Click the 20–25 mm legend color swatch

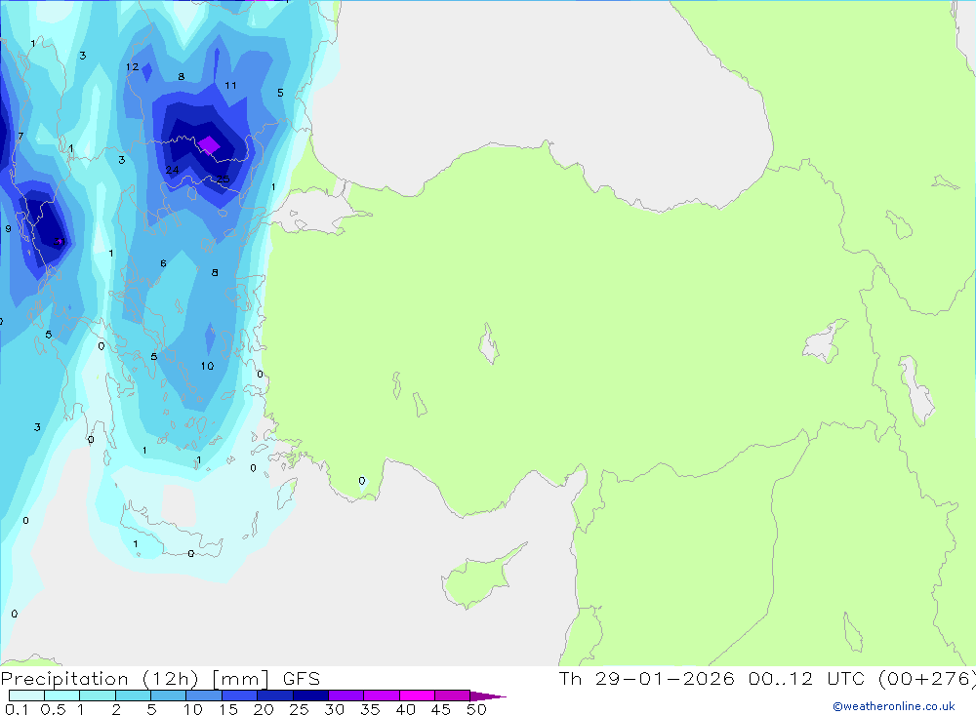pyautogui.click(x=275, y=695)
